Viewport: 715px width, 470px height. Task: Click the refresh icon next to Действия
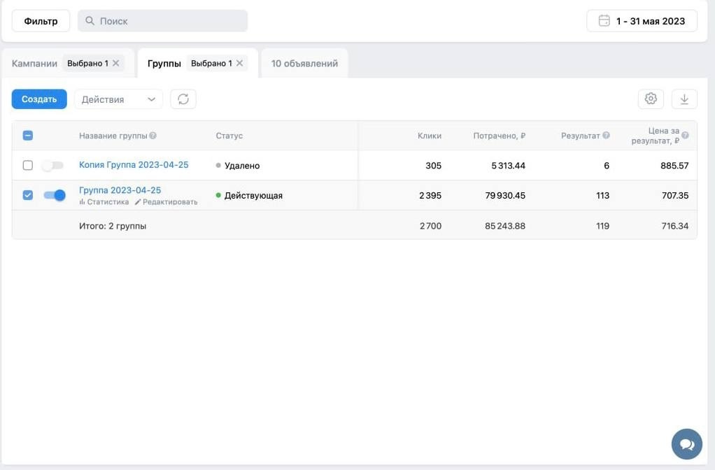(x=183, y=99)
